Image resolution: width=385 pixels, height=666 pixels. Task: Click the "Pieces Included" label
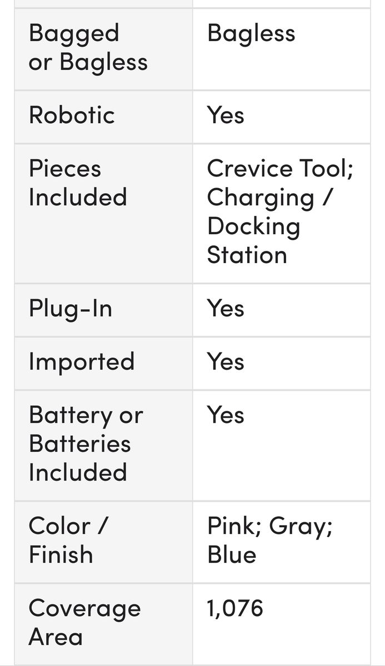pos(78,183)
